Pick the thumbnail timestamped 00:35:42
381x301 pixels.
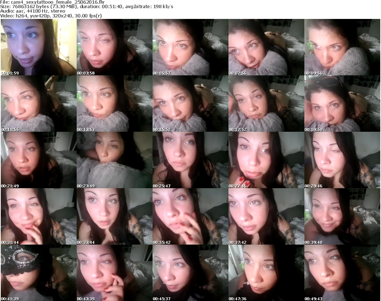click(x=190, y=216)
